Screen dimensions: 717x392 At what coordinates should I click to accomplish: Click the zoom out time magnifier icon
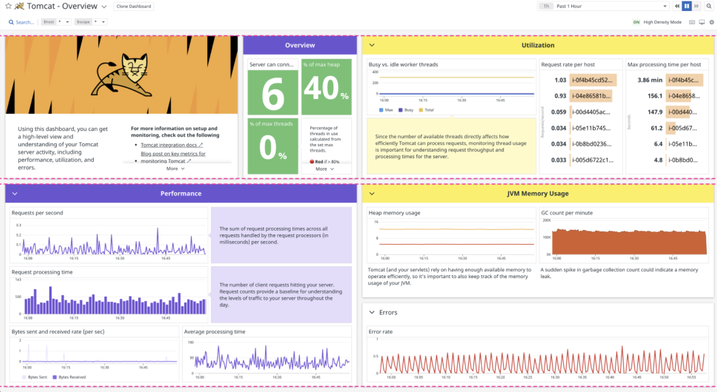(x=709, y=6)
